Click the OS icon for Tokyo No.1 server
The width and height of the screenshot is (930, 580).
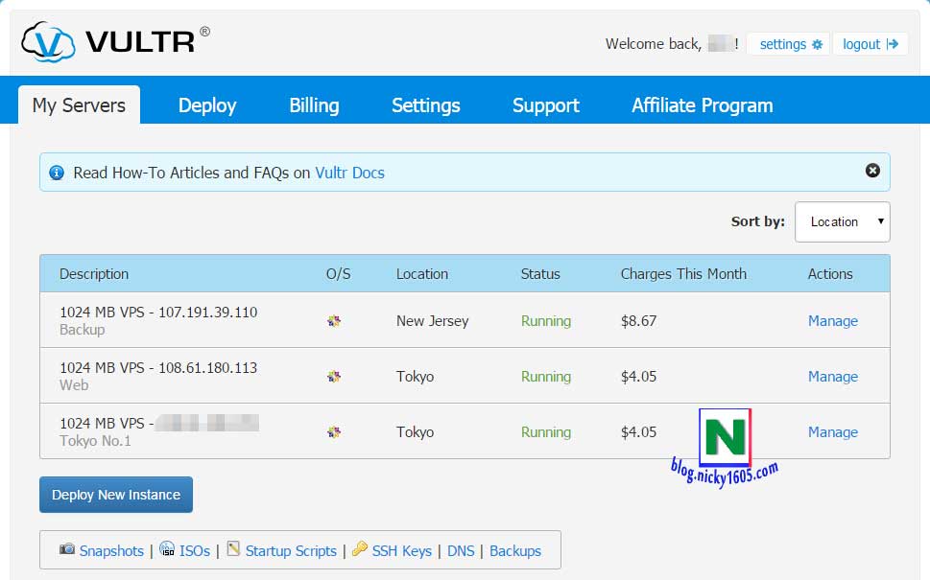(x=334, y=432)
